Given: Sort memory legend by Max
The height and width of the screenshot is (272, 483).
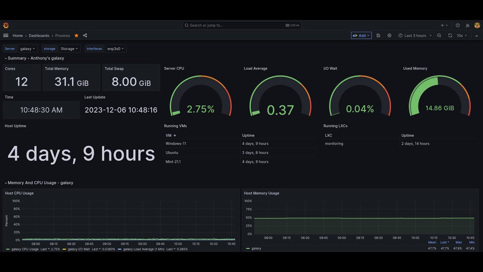Looking at the screenshot, I should coord(458,243).
